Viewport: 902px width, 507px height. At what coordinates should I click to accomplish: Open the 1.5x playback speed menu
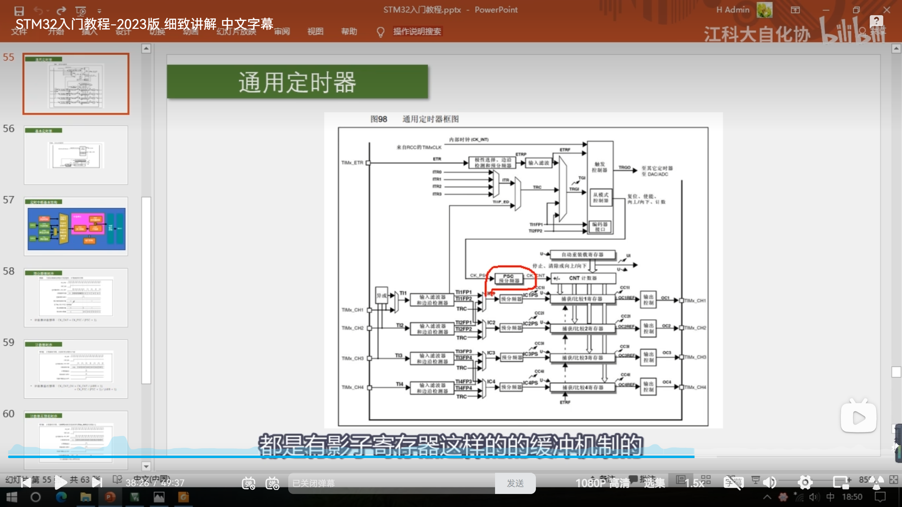click(694, 483)
